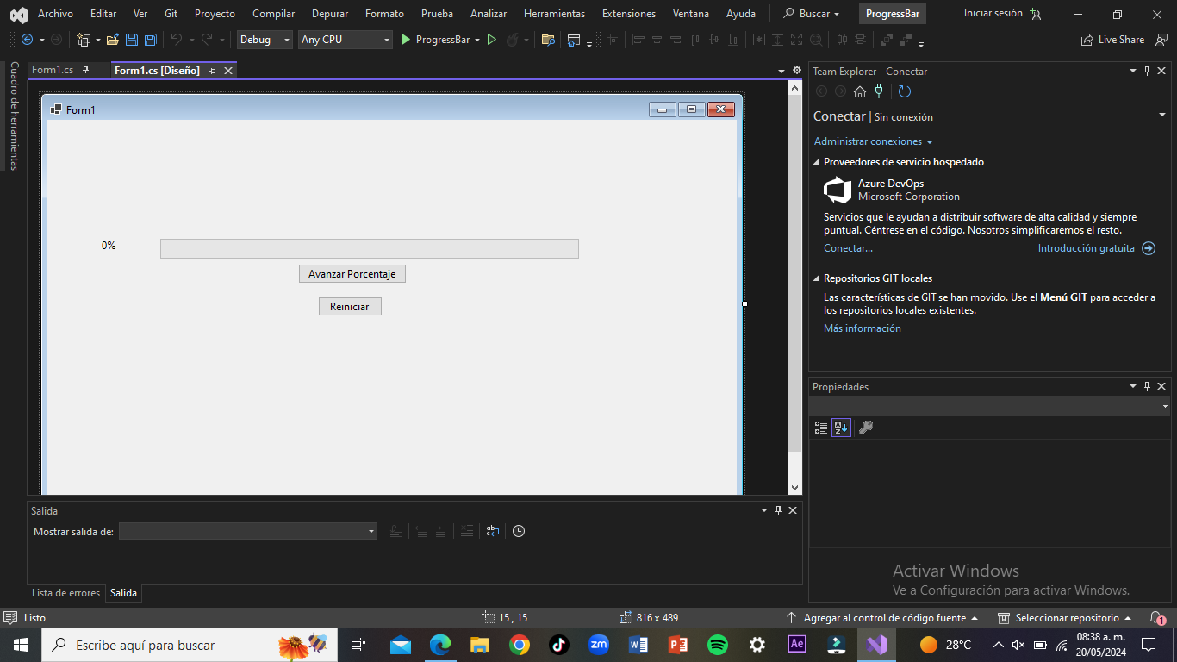1177x662 pixels.
Task: Click the Refresh icon in Team Explorer
Action: [904, 92]
